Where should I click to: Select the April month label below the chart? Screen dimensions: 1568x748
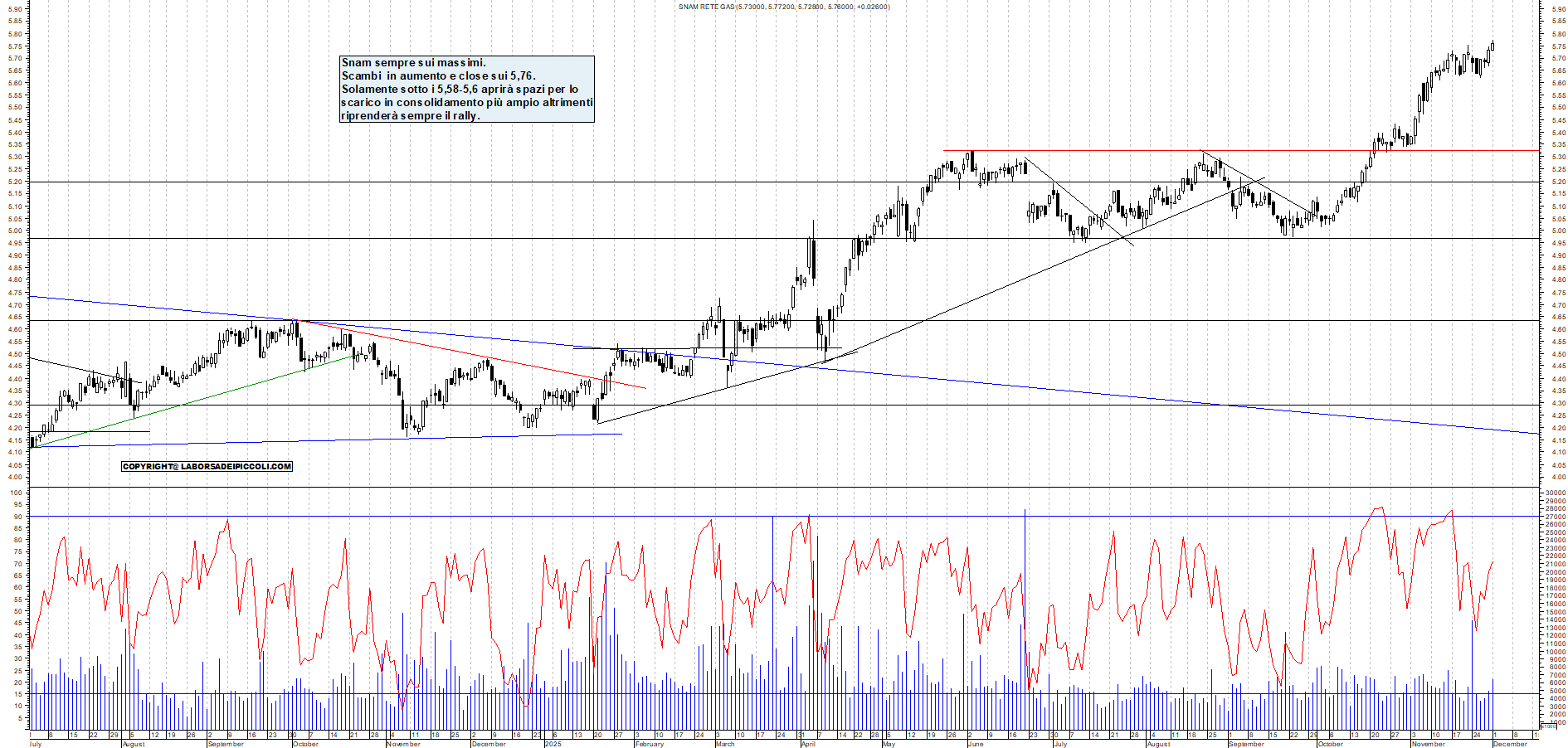[808, 744]
